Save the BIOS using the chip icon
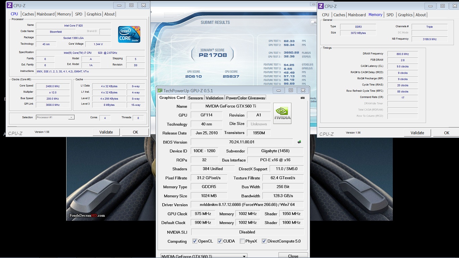The image size is (459, 258). [299, 142]
